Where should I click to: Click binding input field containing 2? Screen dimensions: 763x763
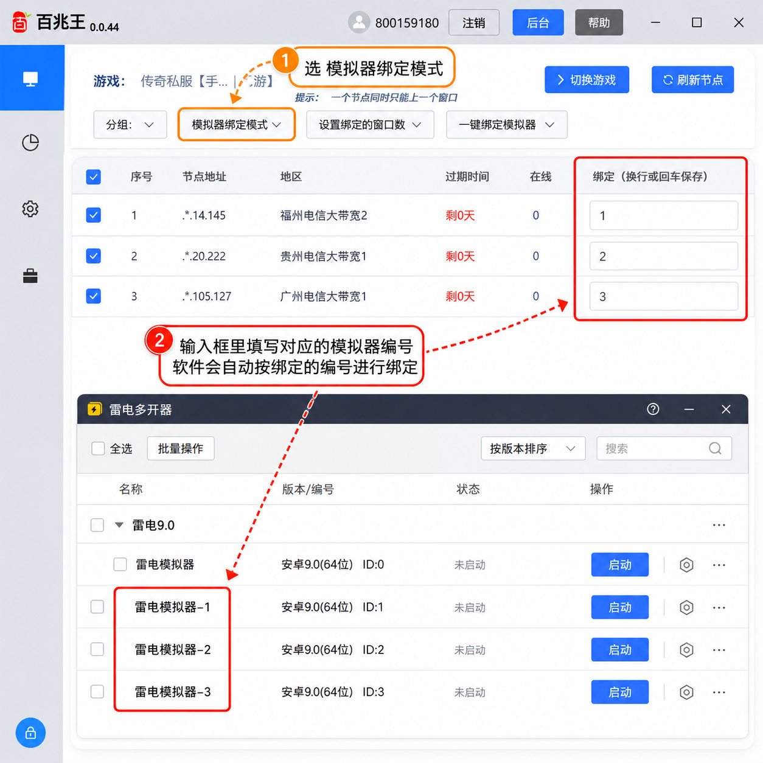pos(664,256)
